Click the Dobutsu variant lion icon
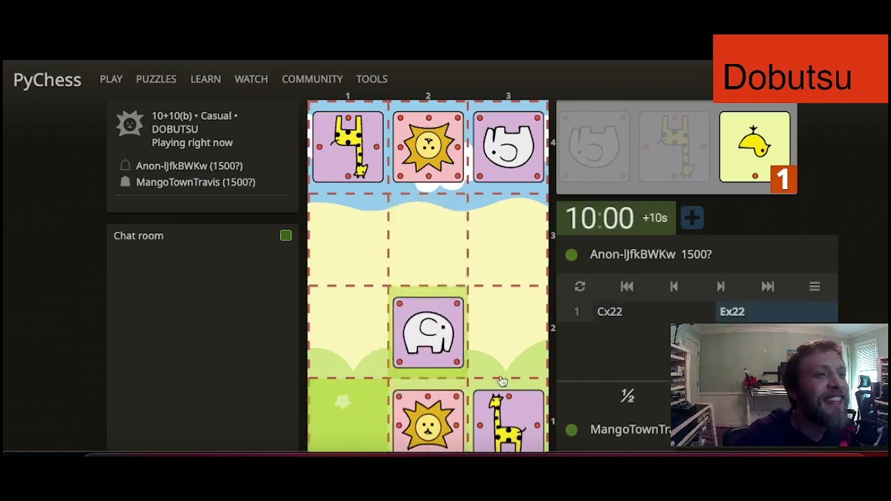 pyautogui.click(x=129, y=124)
